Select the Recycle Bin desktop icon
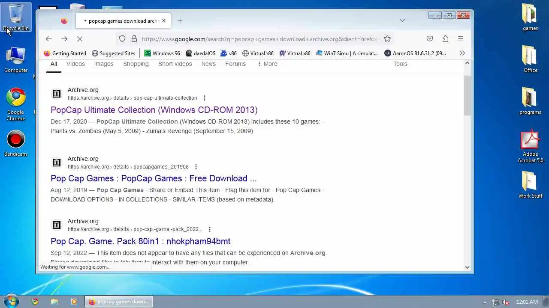 click(x=16, y=17)
